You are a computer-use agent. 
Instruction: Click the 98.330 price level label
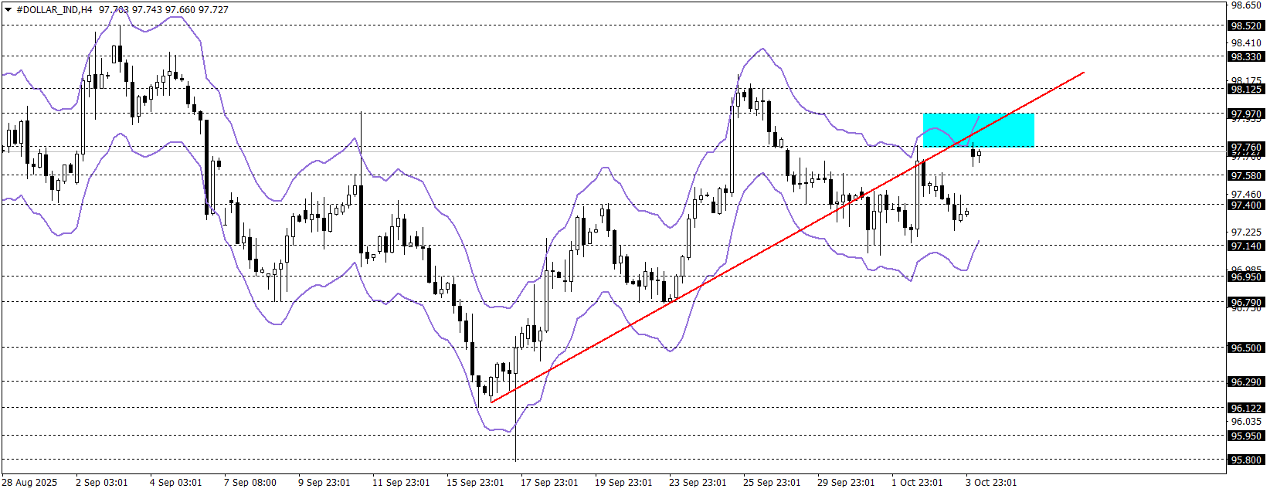[1246, 56]
